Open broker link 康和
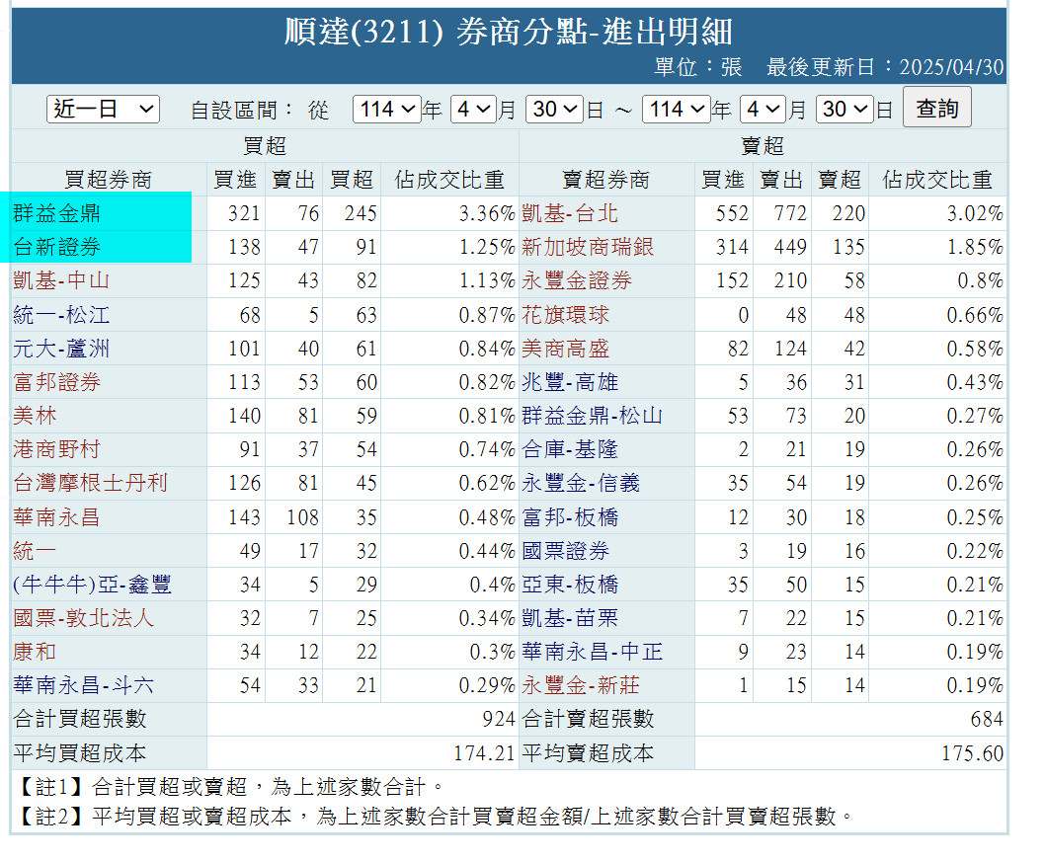 click(36, 652)
